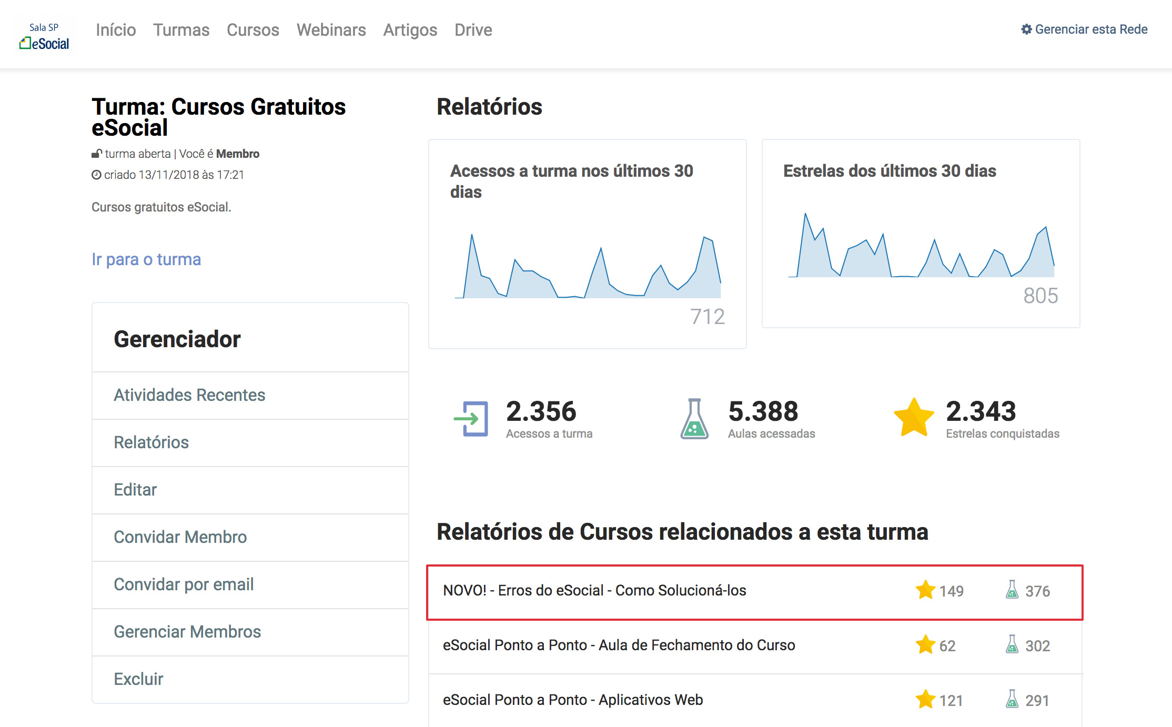Go to Webinars in the top navigation

331,30
